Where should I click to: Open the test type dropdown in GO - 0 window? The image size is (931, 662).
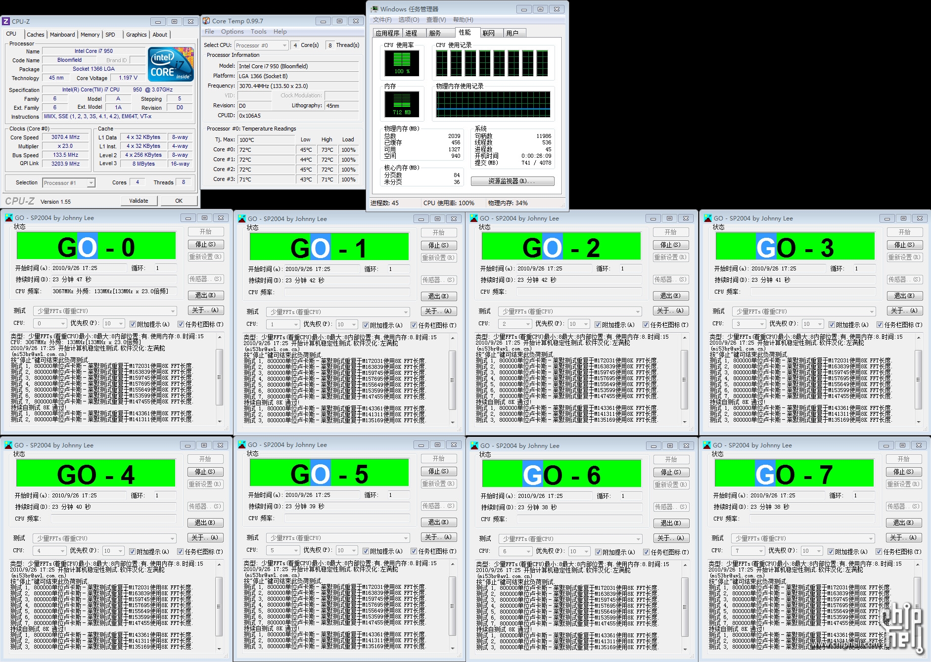coord(105,311)
